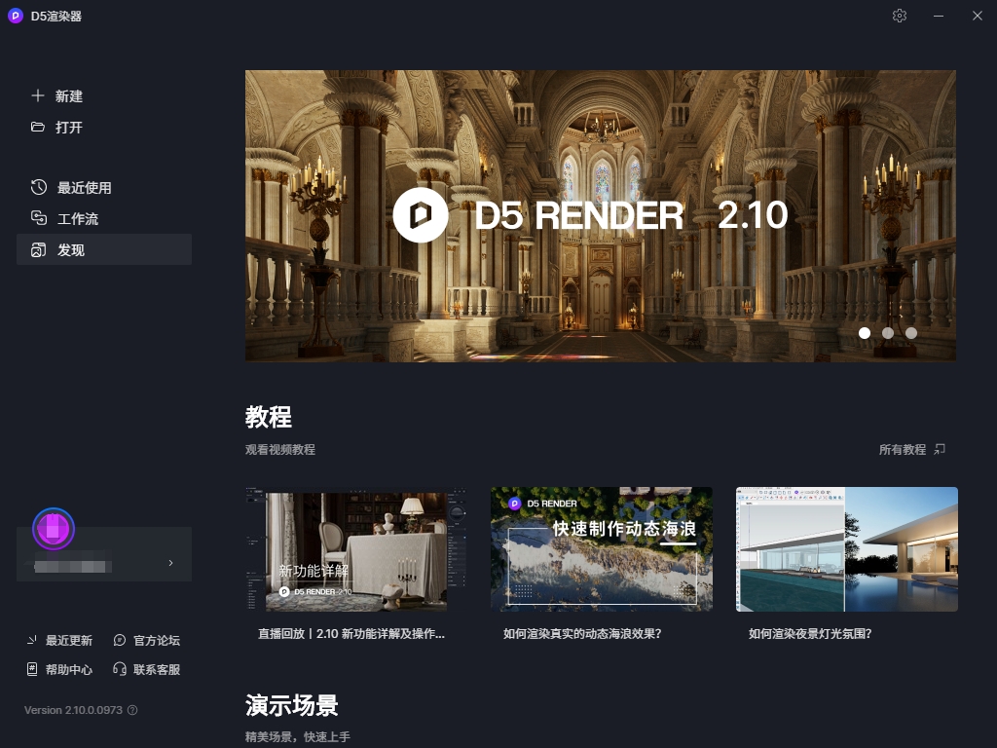Select the 发现 sidebar item
Viewport: 997px width, 748px height.
coord(104,249)
